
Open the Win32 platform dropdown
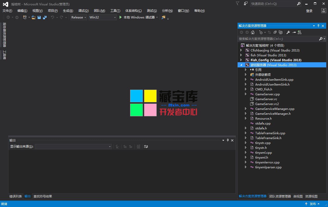(x=102, y=17)
